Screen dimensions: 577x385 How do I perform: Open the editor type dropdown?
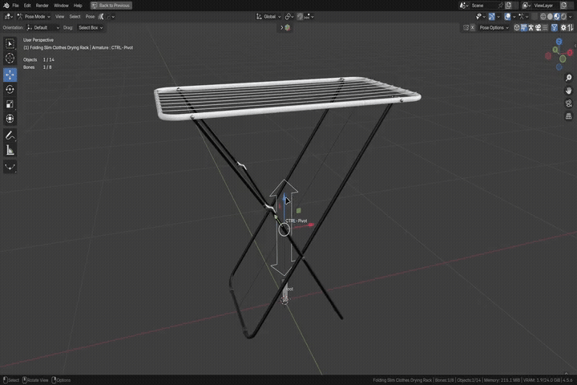(9, 17)
